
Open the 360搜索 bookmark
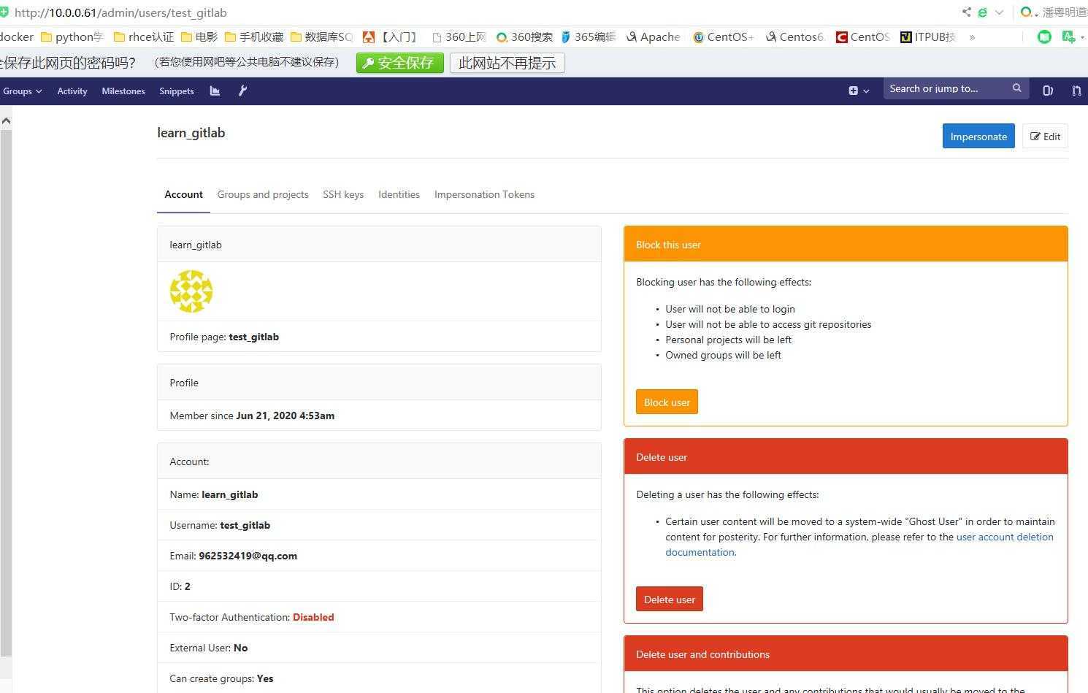click(x=524, y=37)
